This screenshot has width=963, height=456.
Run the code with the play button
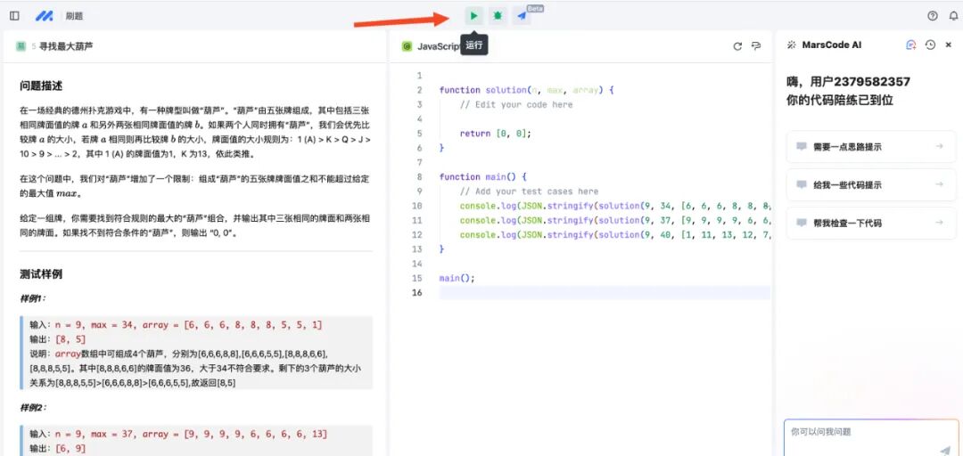473,16
